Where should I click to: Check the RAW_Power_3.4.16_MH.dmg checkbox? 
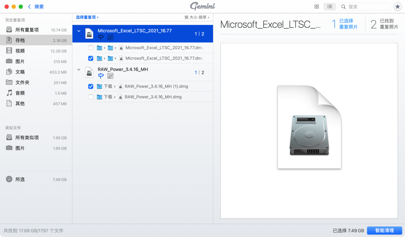pyautogui.click(x=90, y=97)
